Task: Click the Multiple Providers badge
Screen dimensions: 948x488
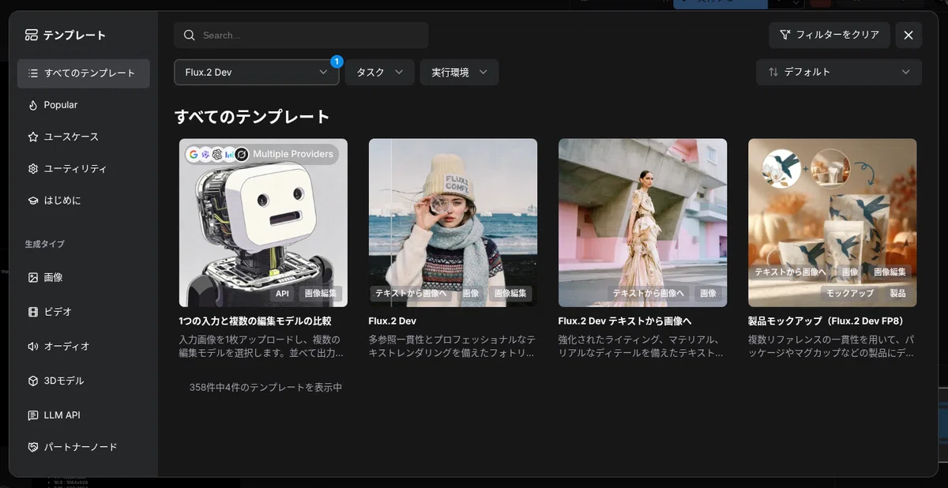Action: click(261, 154)
